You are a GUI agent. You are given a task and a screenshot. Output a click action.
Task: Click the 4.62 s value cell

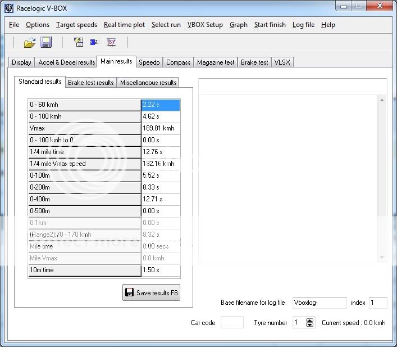point(161,116)
